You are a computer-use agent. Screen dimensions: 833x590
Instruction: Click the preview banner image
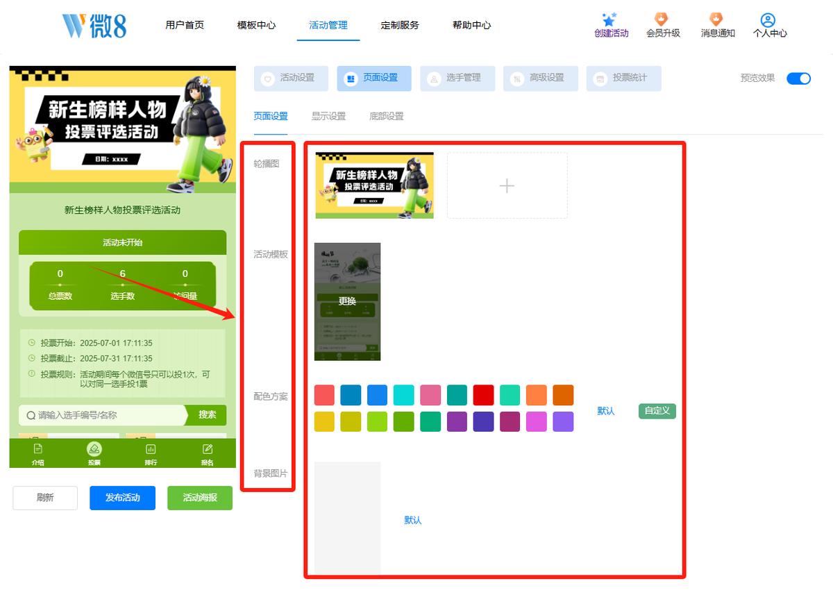(123, 129)
